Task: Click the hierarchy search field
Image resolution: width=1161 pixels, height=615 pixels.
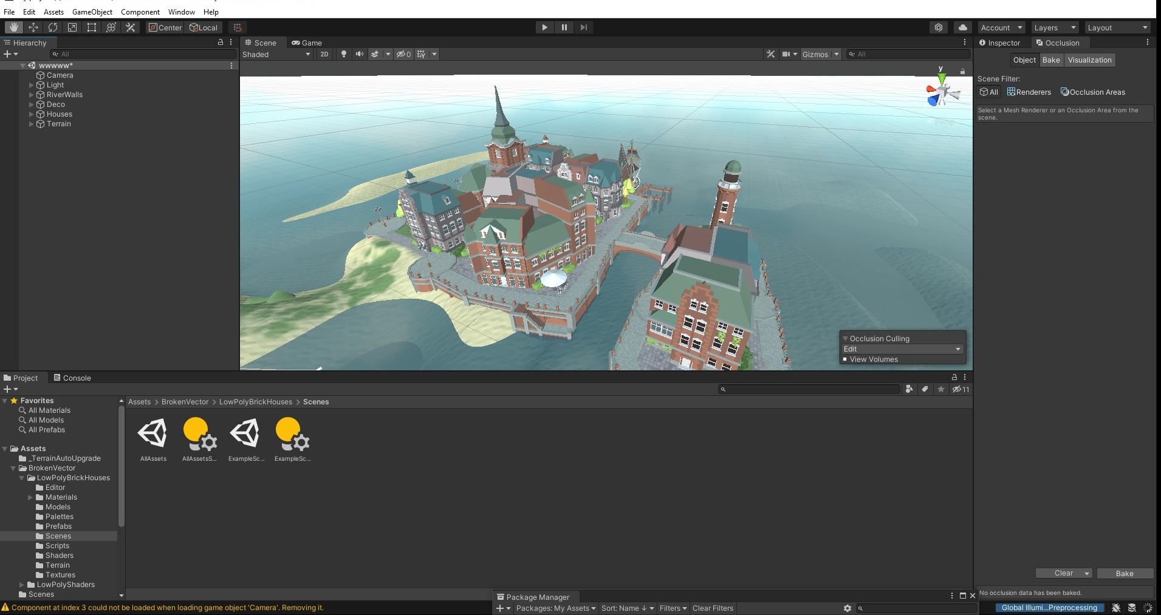Action: point(143,54)
